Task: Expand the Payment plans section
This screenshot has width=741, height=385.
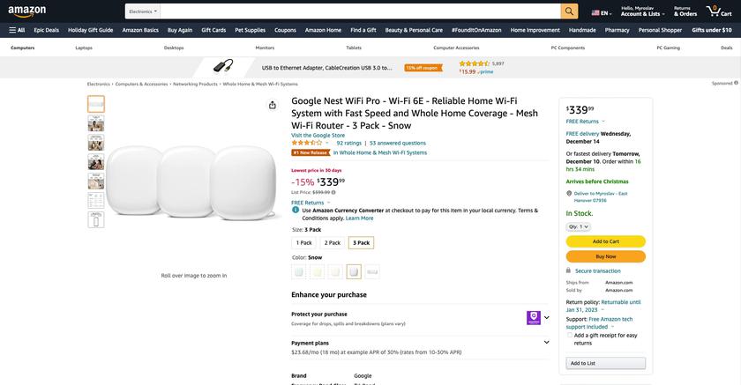Action: pyautogui.click(x=546, y=342)
